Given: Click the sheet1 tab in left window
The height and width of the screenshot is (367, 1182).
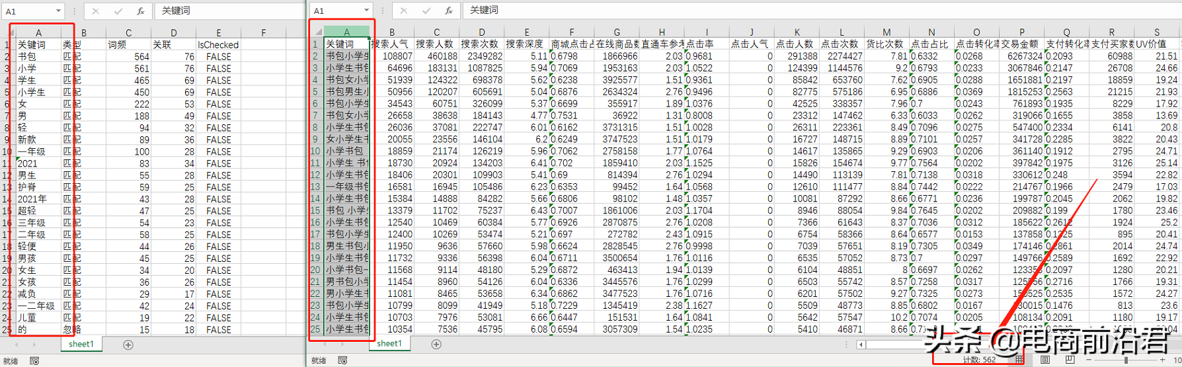Looking at the screenshot, I should pyautogui.click(x=81, y=345).
